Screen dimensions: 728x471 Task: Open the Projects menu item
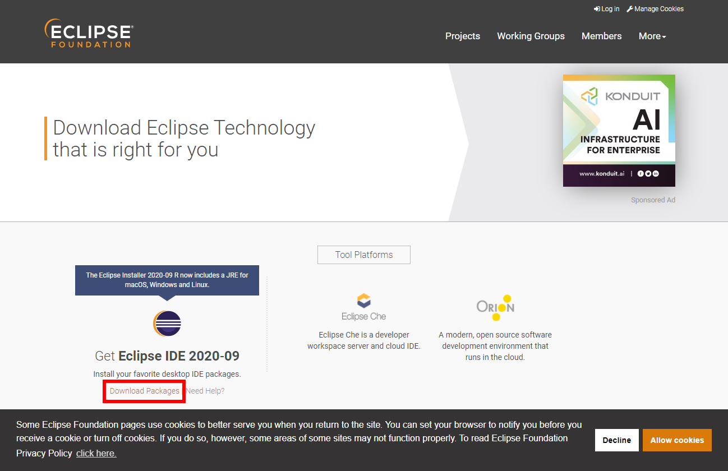(463, 36)
